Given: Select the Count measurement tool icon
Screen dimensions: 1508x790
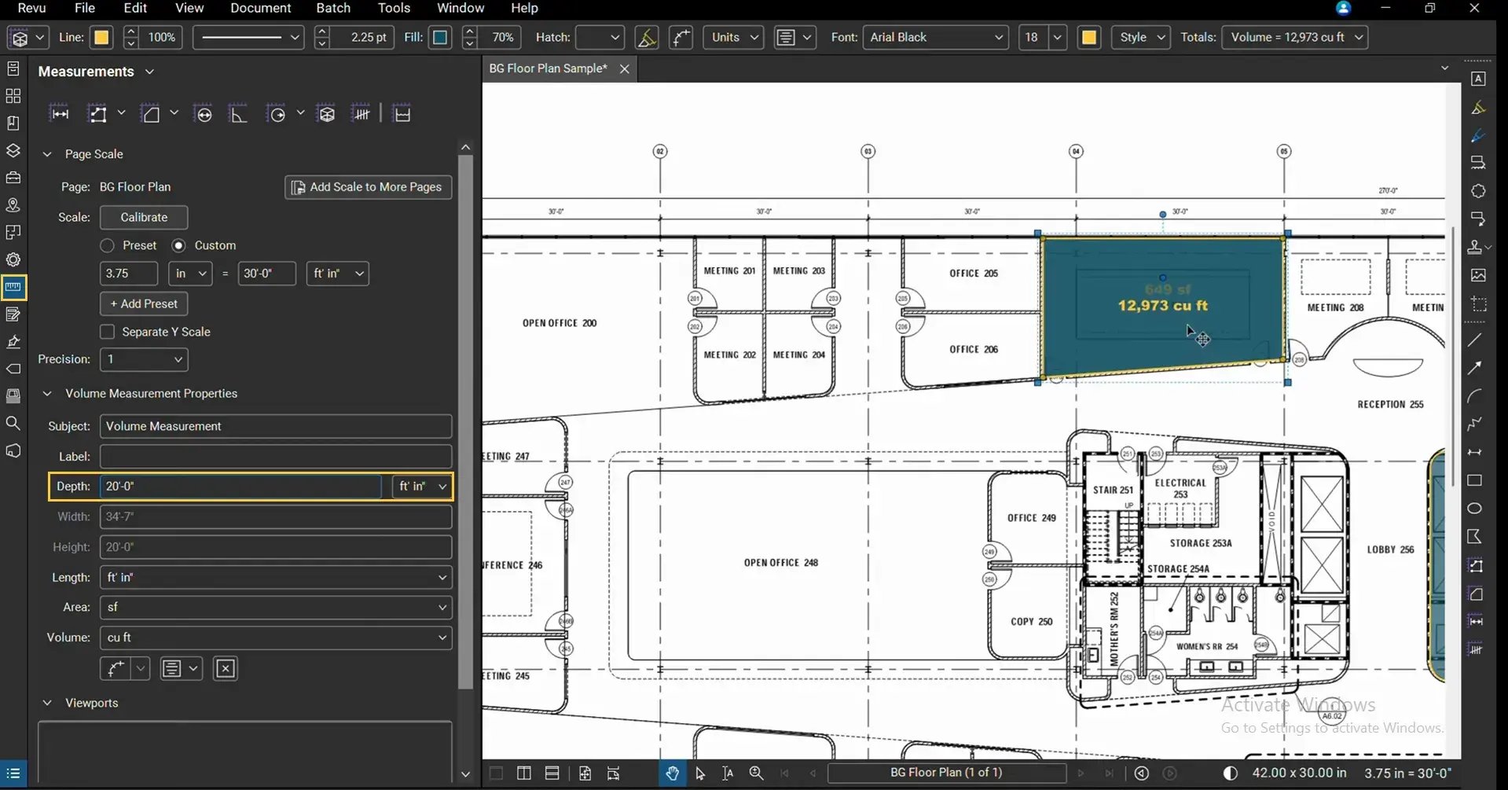Looking at the screenshot, I should pyautogui.click(x=361, y=114).
